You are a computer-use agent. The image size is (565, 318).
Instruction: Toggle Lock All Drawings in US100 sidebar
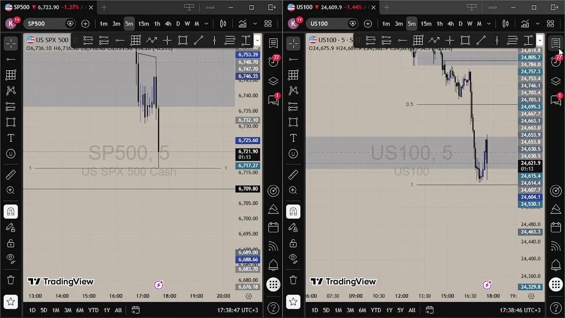click(294, 243)
